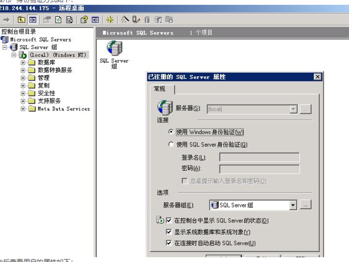Expand the 管理 tree node
Screen dimensions: 349x262
(x=23, y=78)
